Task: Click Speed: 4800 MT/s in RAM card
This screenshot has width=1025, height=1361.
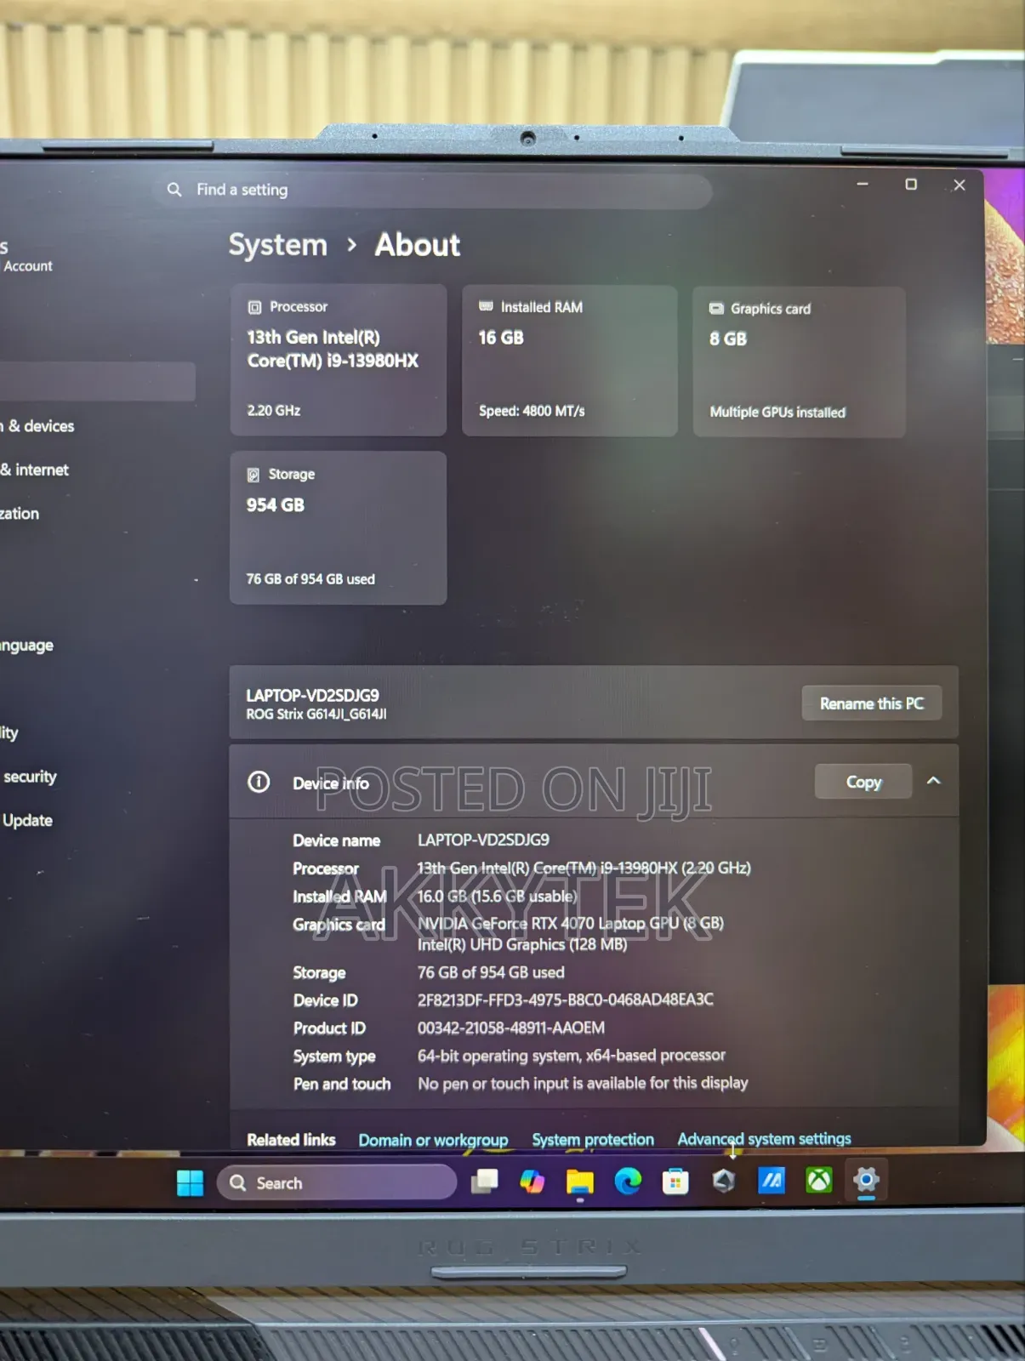Action: click(x=532, y=411)
